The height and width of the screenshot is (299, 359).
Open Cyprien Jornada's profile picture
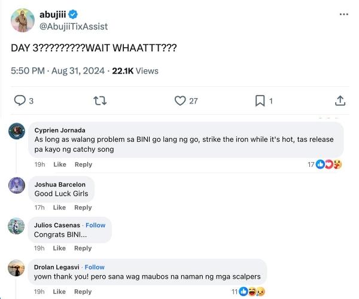point(17,131)
